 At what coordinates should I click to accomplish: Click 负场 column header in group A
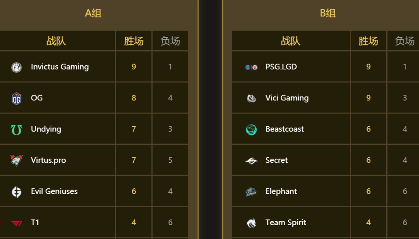[x=170, y=41]
